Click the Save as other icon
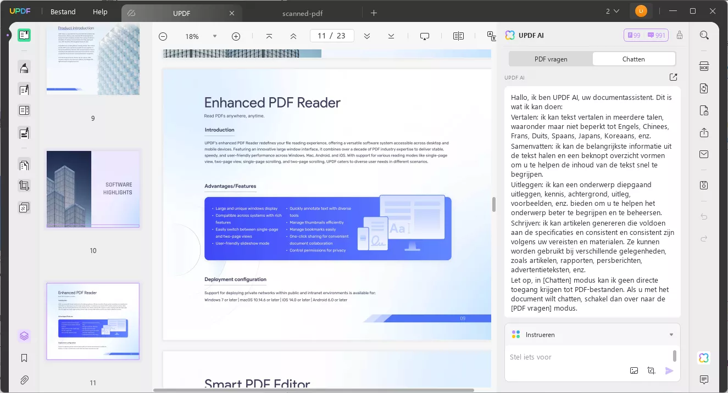This screenshot has height=393, width=728. (x=704, y=185)
